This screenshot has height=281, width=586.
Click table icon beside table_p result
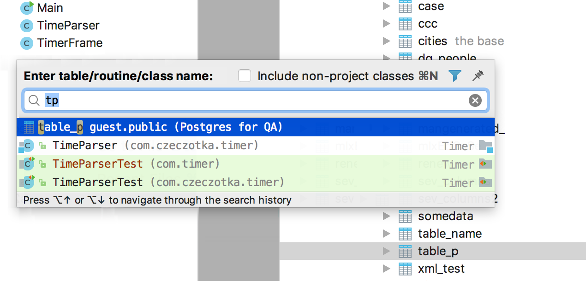point(29,127)
